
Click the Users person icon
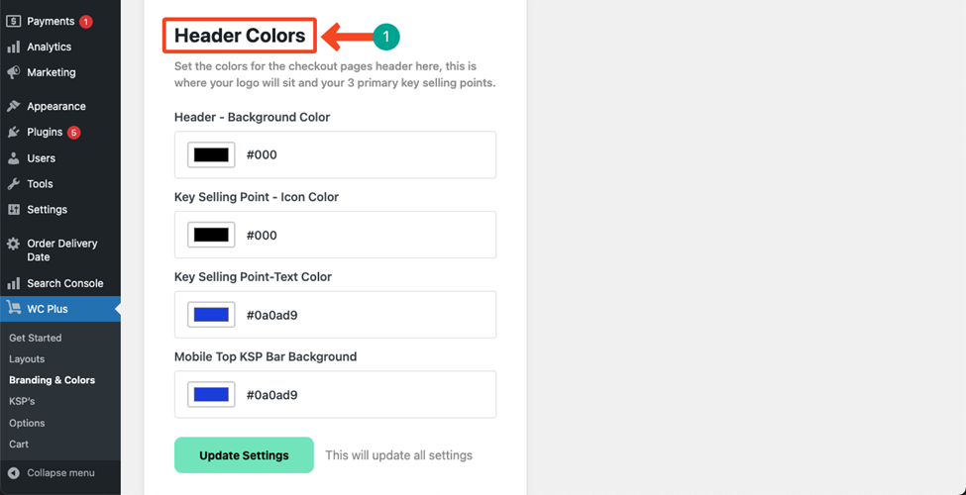point(13,158)
